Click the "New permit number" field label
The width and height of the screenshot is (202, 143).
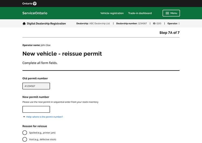click(x=36, y=97)
